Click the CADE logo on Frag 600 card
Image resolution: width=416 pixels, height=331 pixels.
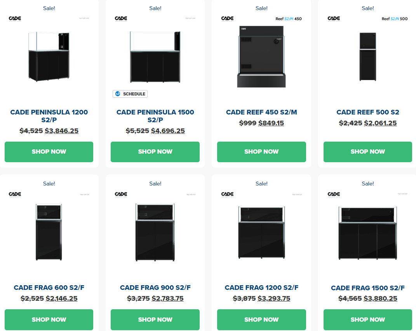pos(15,194)
